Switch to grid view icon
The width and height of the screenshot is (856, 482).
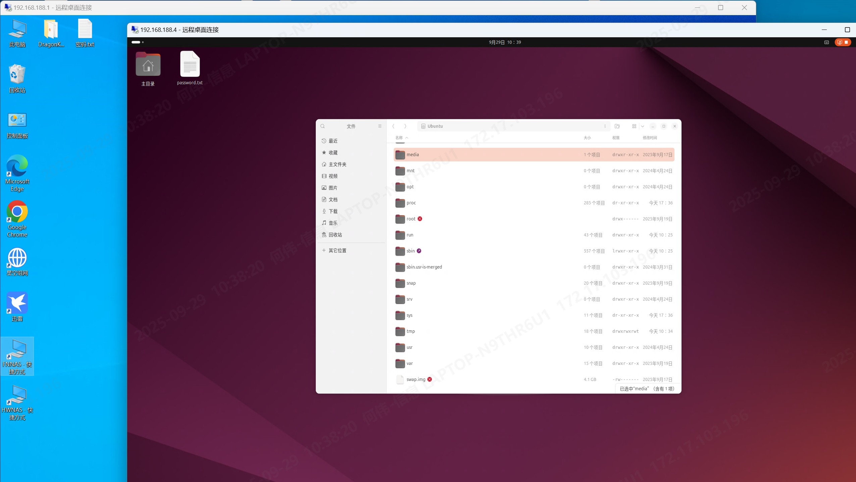tap(634, 126)
